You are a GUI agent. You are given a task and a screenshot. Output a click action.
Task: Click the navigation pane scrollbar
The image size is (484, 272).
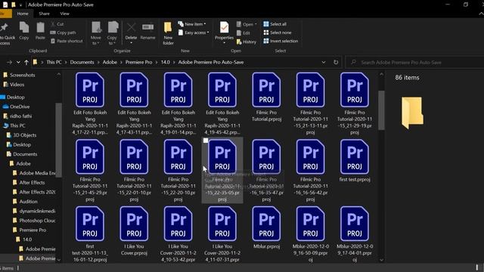point(58,141)
